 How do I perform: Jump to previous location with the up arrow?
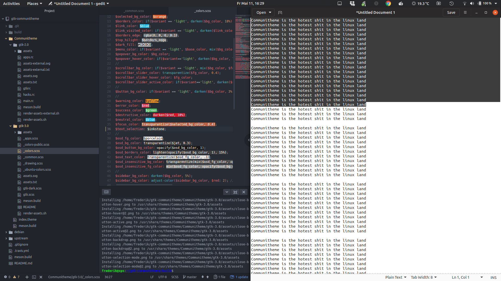tap(208, 277)
